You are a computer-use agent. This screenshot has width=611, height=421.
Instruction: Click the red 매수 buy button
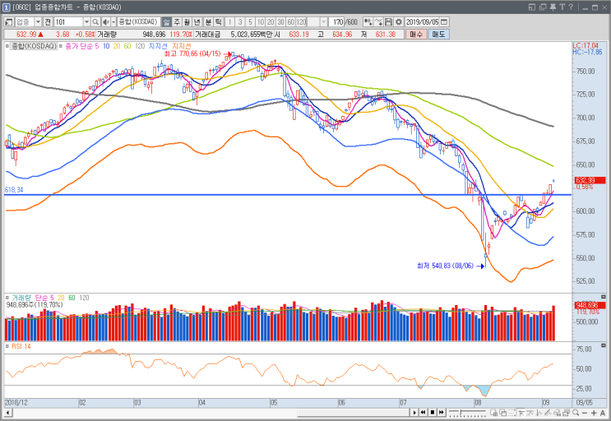pos(416,35)
